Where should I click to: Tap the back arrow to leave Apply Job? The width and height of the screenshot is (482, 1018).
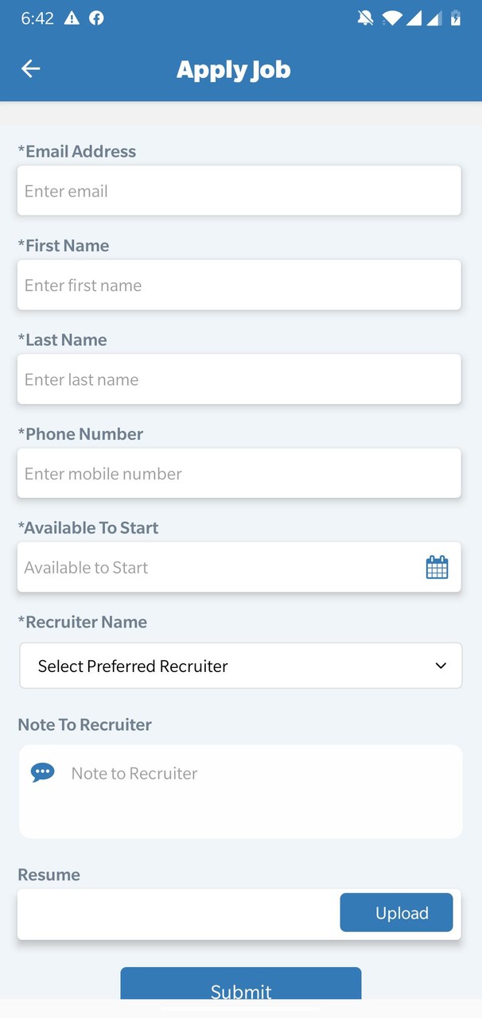point(30,68)
